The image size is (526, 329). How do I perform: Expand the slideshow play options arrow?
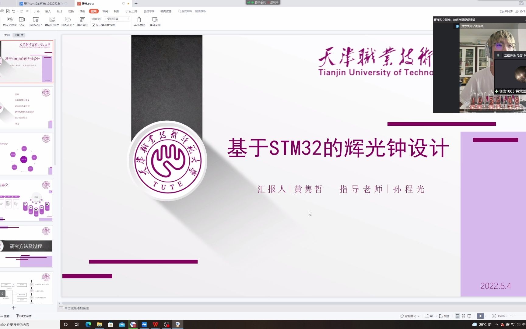tap(486, 316)
